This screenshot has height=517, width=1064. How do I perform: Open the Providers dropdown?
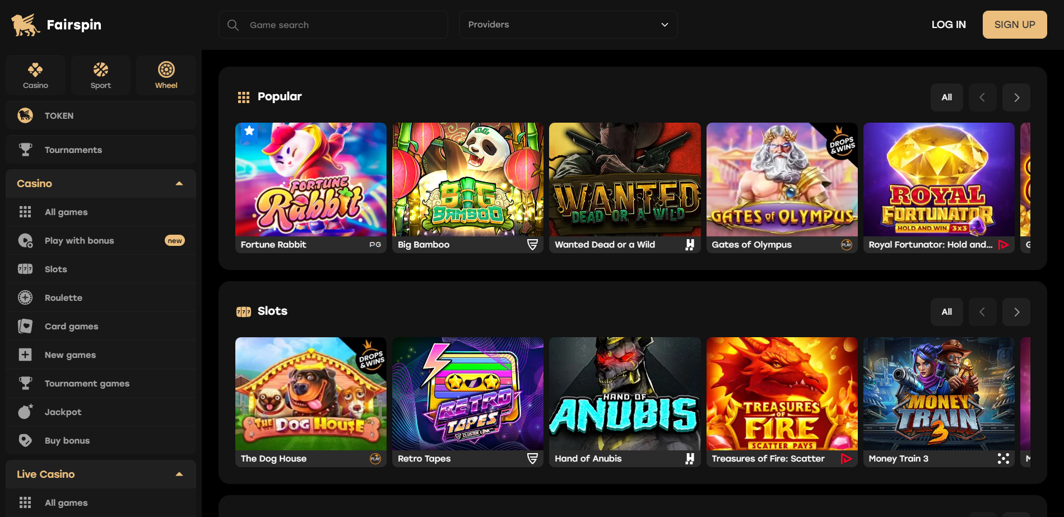(x=569, y=25)
